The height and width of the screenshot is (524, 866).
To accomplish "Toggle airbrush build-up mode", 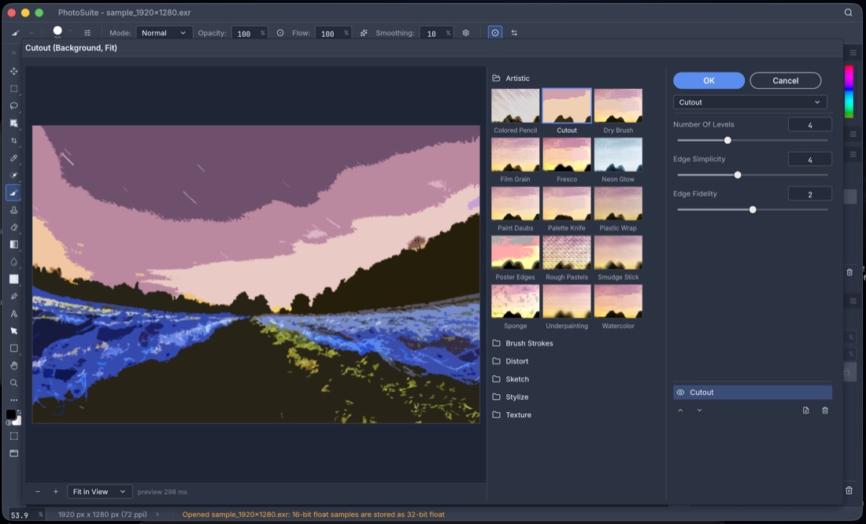I will 364,33.
